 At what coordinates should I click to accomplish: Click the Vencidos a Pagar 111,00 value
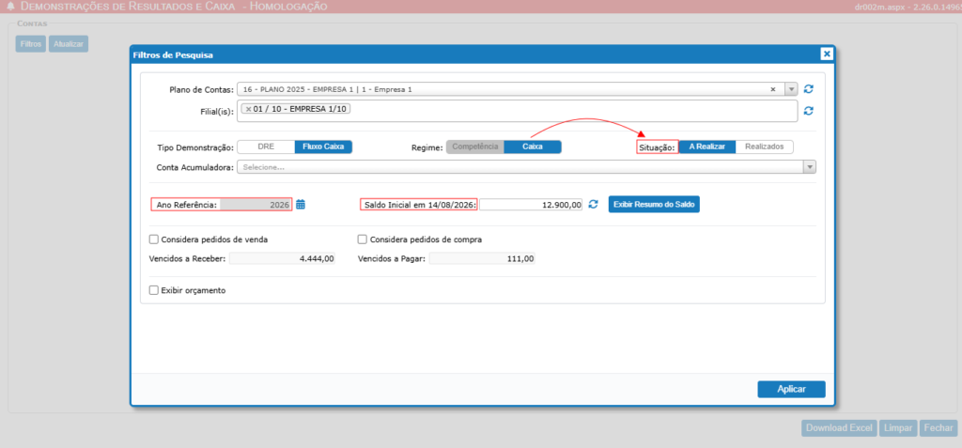click(x=482, y=259)
